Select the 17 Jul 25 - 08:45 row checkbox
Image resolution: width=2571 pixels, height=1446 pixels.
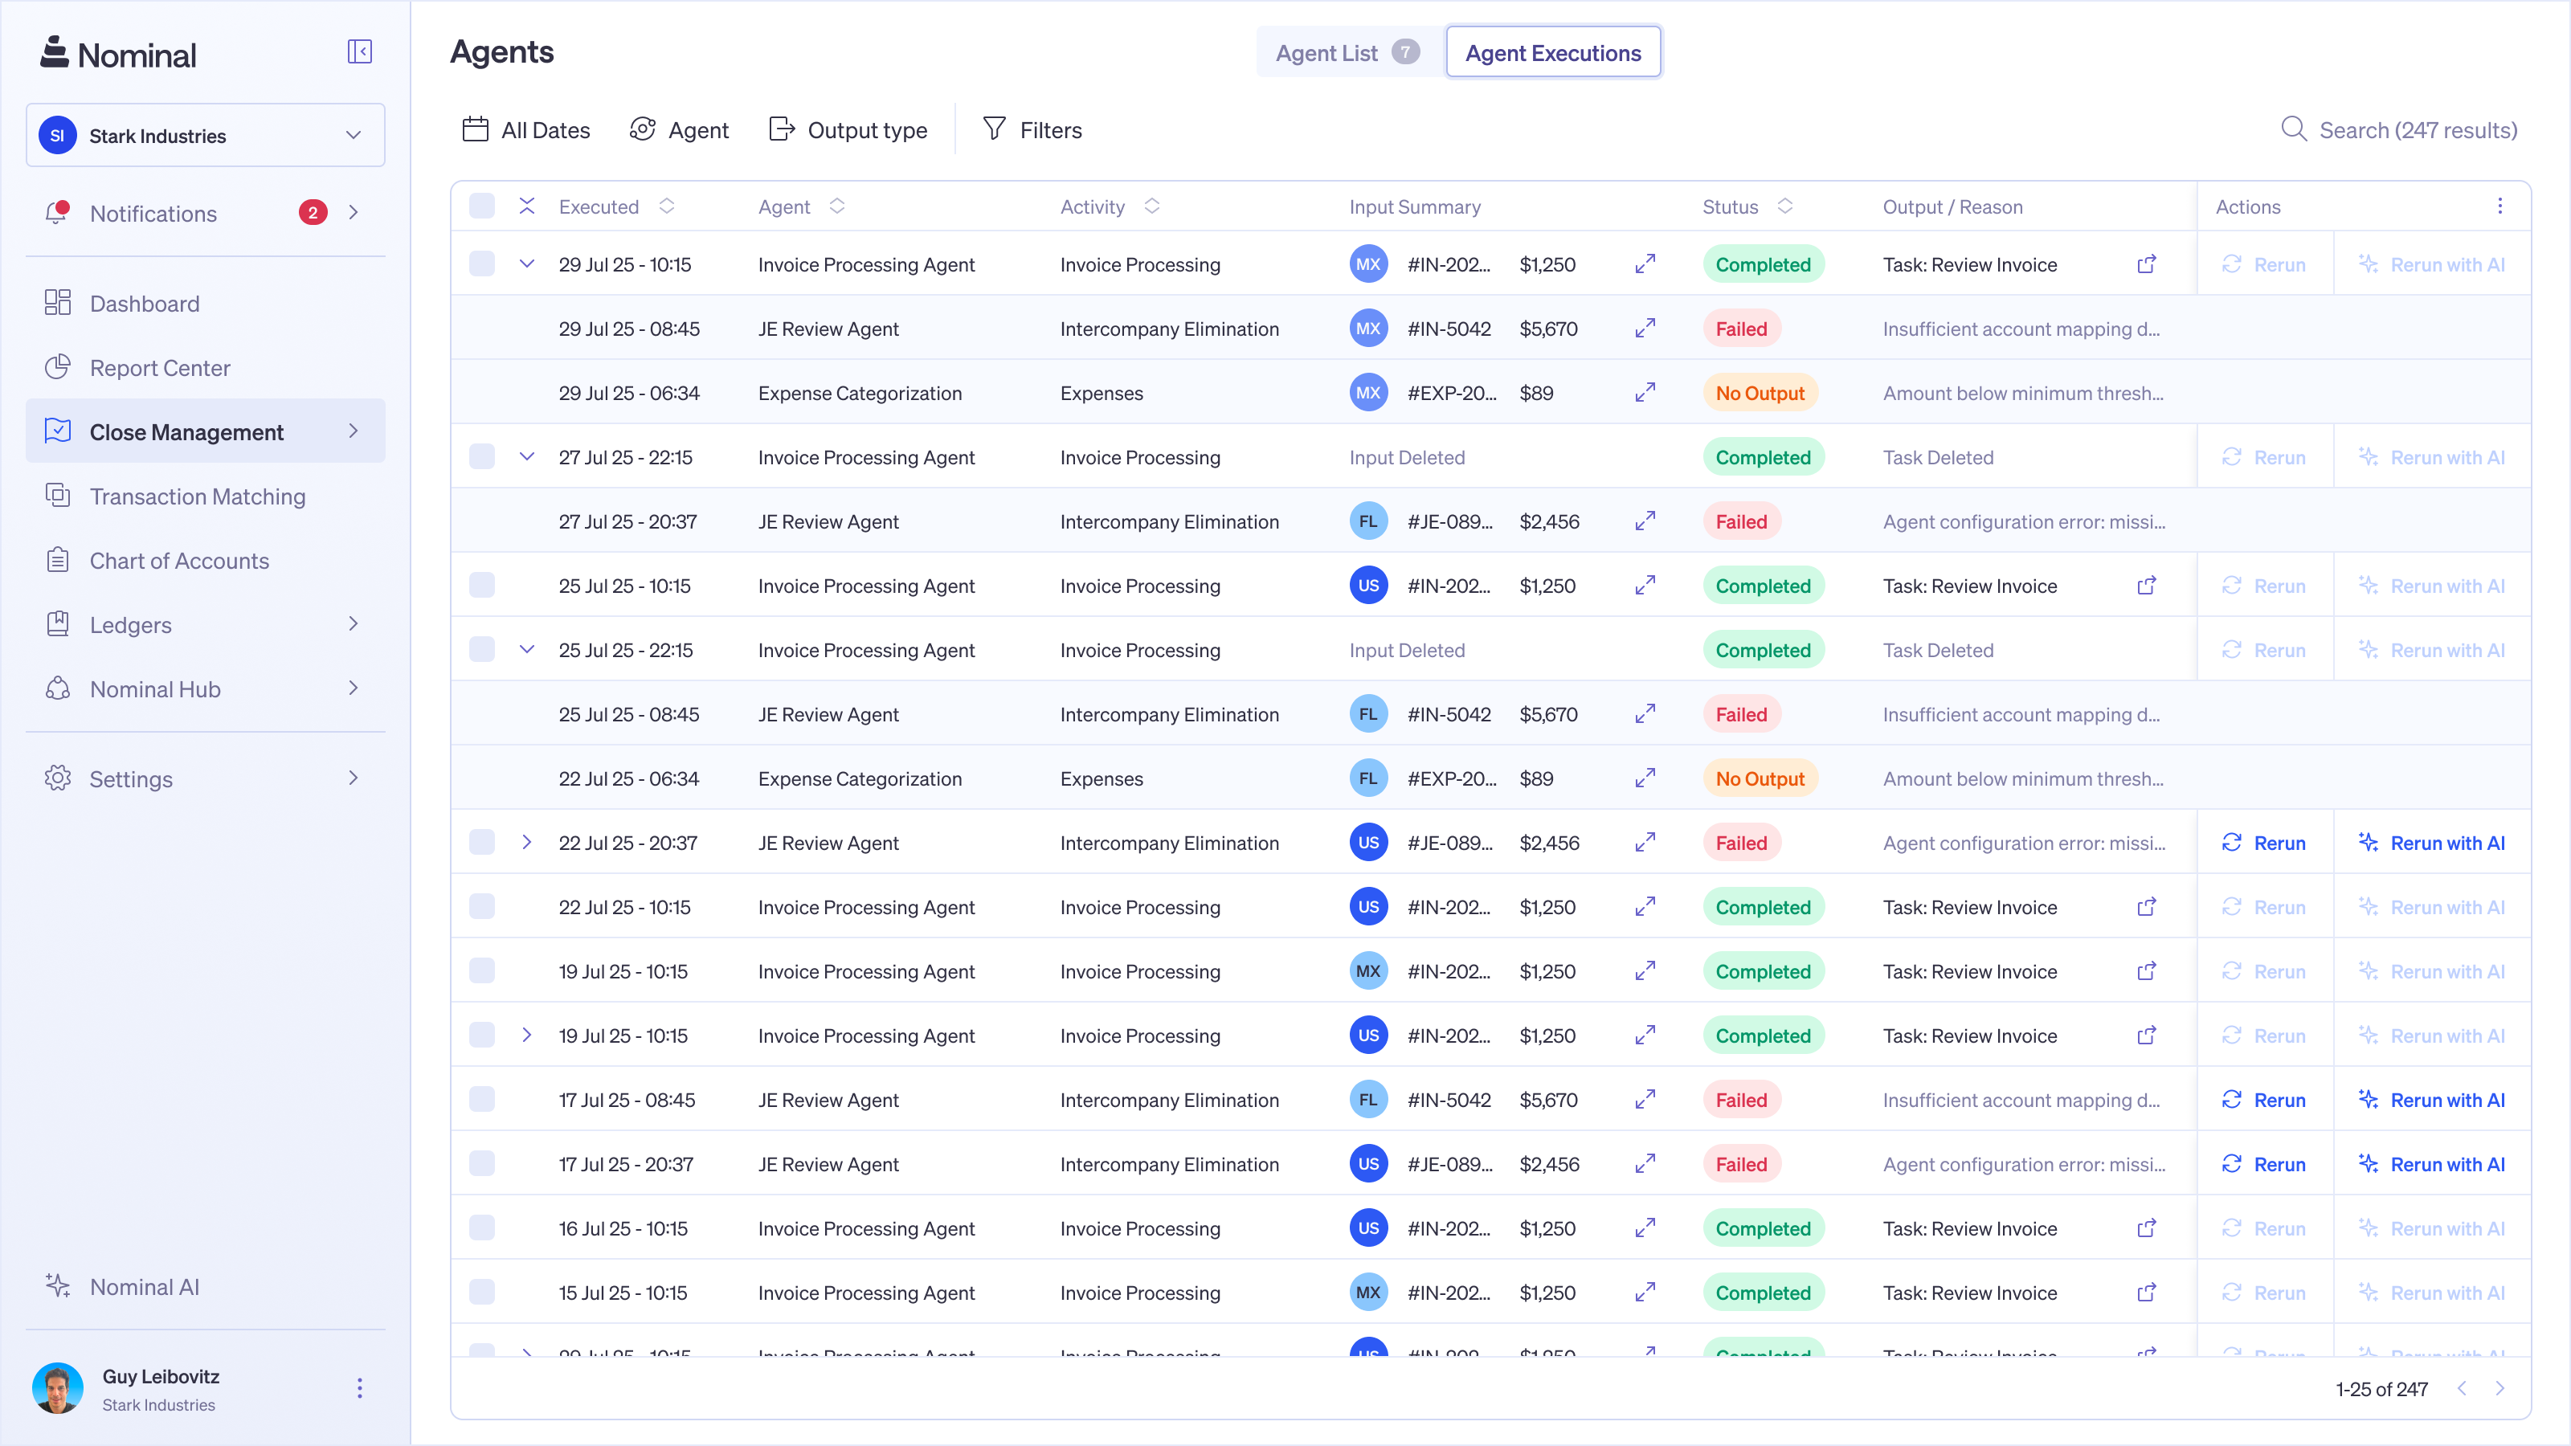tap(482, 1100)
